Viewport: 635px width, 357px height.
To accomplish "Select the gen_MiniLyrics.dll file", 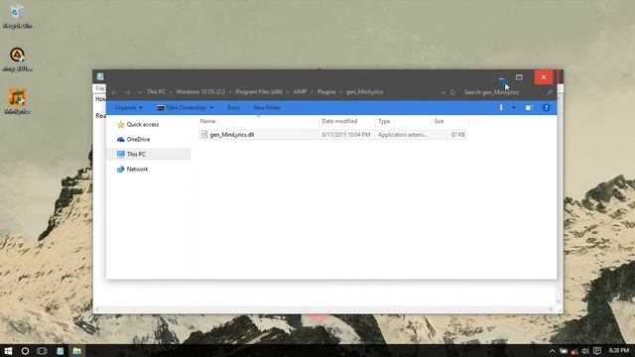I will (333, 135).
